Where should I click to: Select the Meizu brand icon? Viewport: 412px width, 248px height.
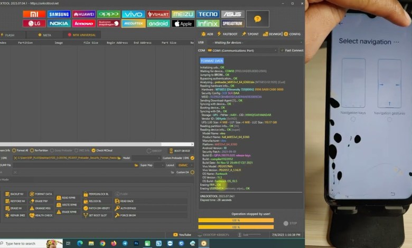tap(183, 14)
